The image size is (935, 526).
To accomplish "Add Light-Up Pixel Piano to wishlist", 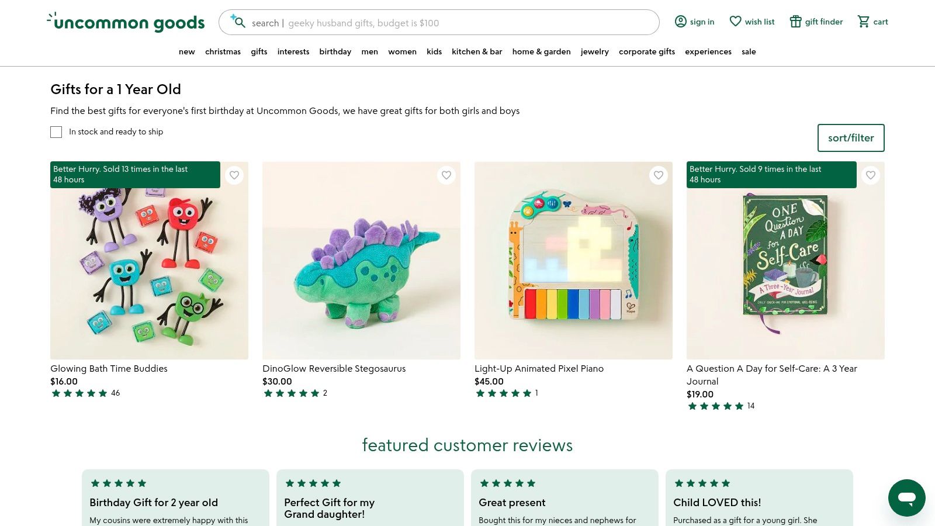I will (659, 175).
